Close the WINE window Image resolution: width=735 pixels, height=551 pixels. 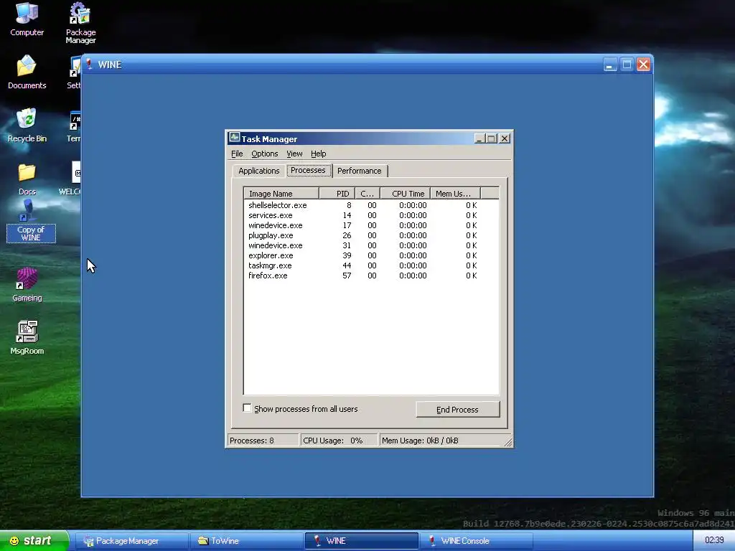(644, 64)
